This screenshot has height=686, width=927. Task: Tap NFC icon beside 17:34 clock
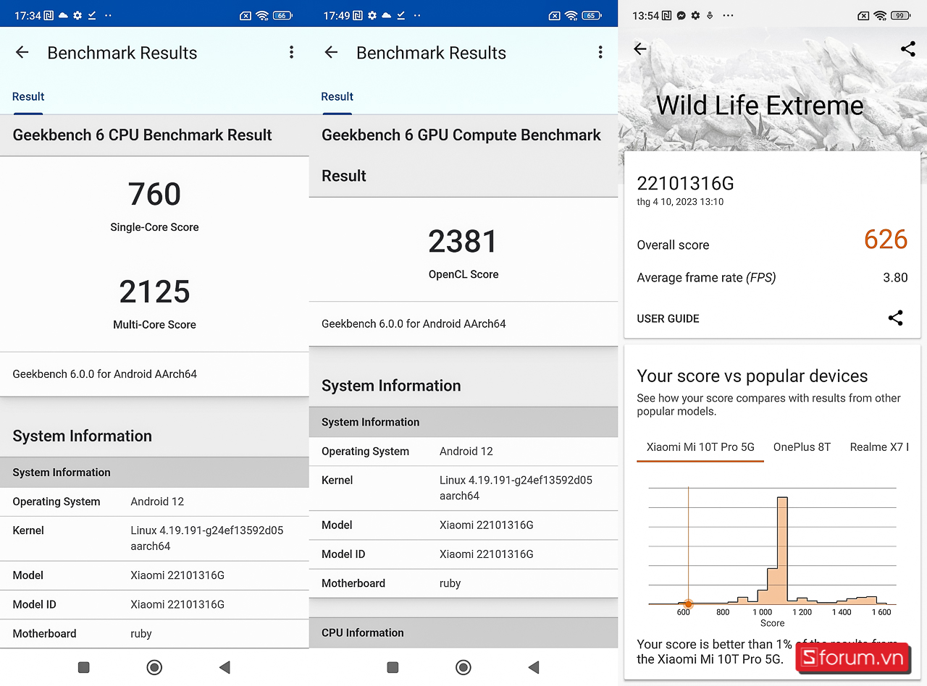point(49,15)
